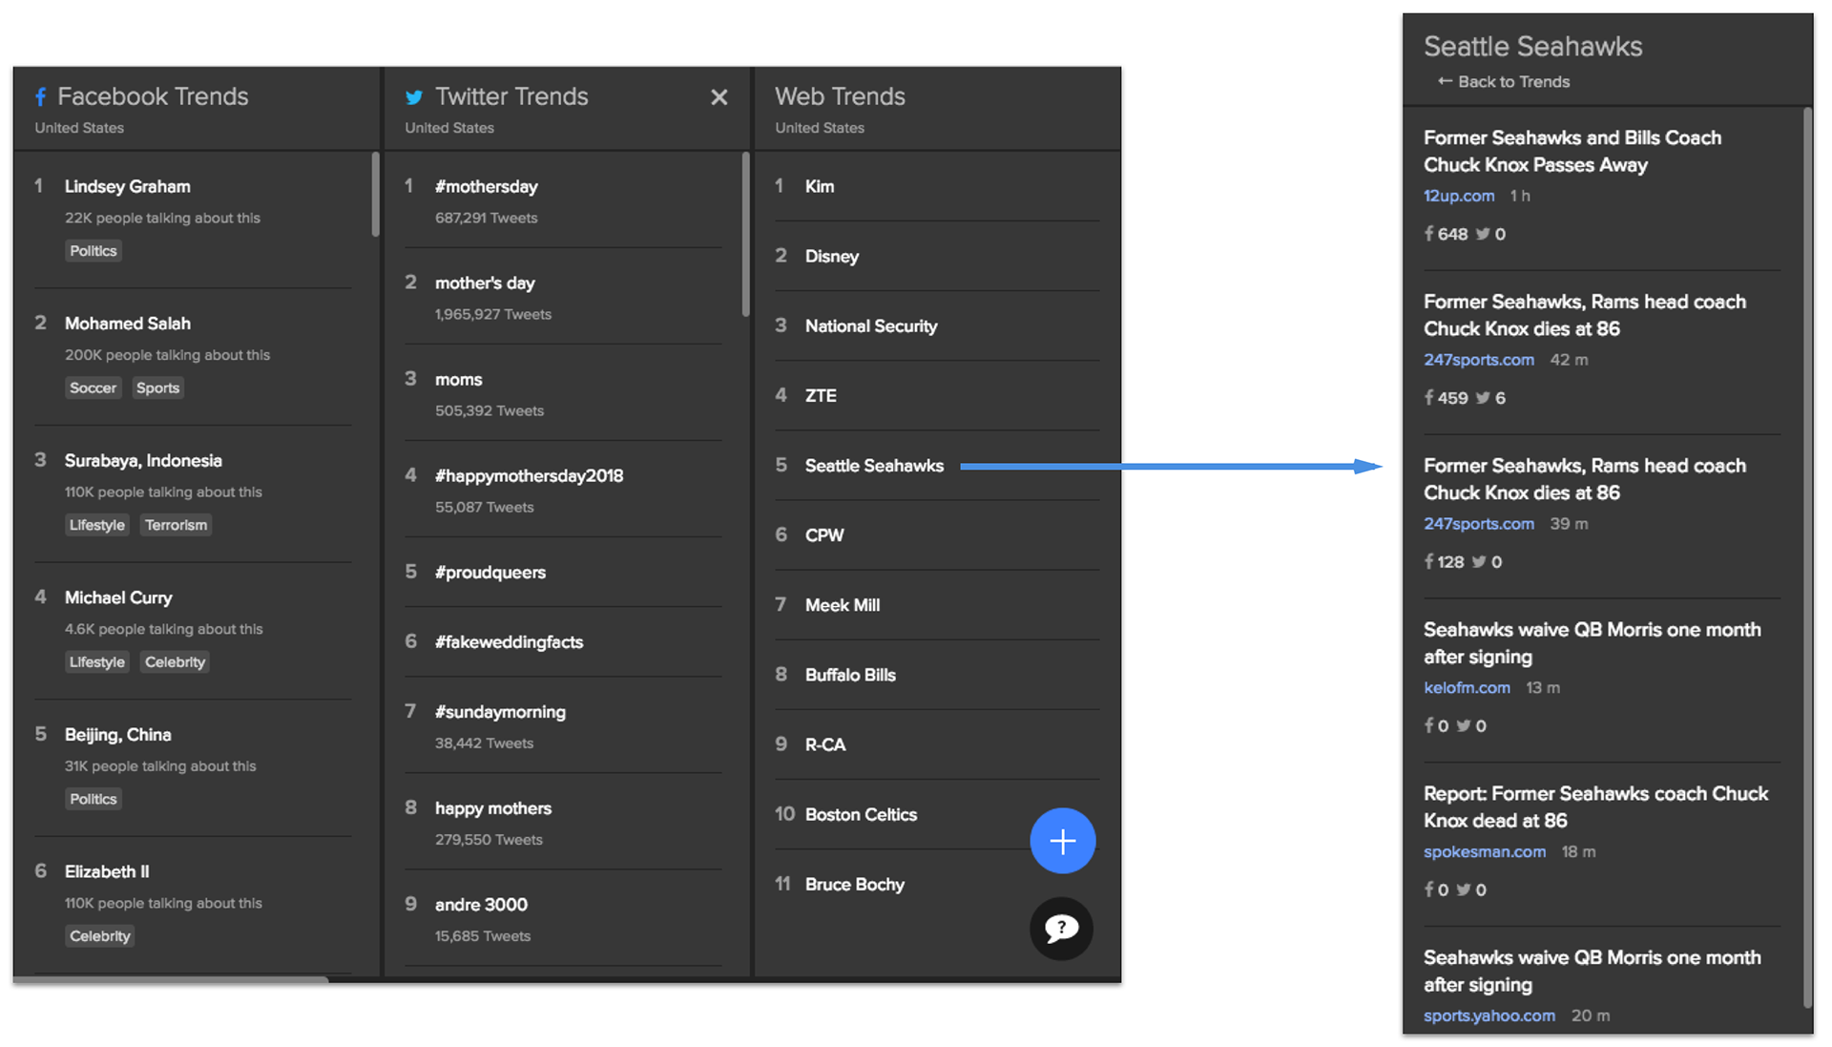Click Facebook share icon showing 459
The image size is (1832, 1047).
click(x=1428, y=397)
